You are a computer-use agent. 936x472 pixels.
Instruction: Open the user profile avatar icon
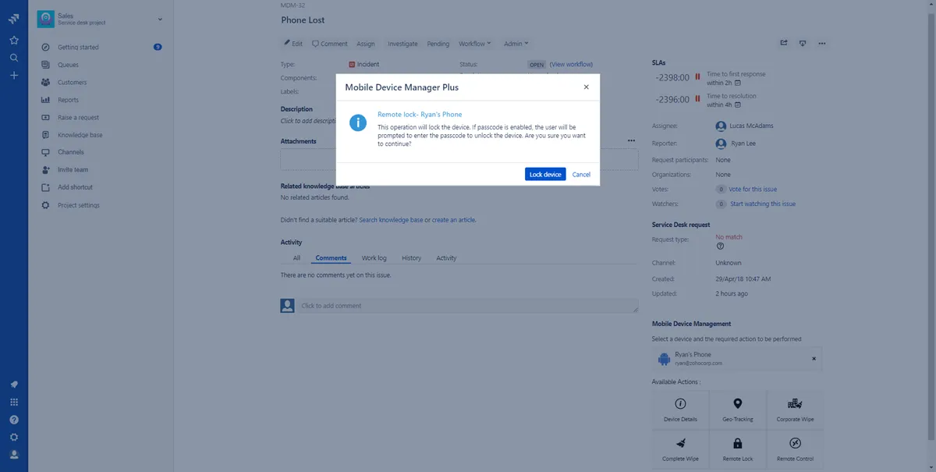pos(14,454)
